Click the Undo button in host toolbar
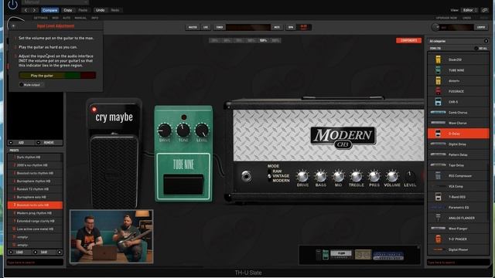Viewport: 495px width, 278px height. pos(100,10)
